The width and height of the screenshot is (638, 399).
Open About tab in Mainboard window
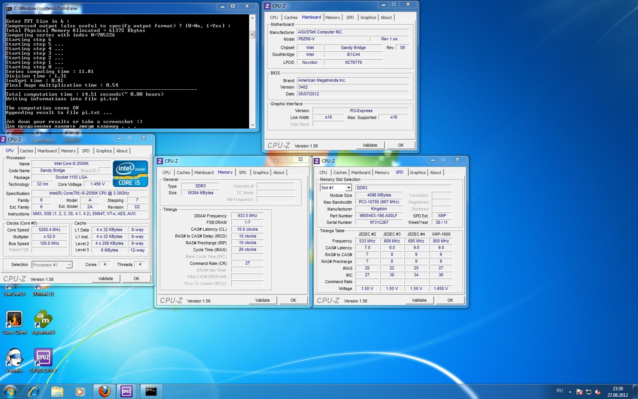(x=386, y=17)
